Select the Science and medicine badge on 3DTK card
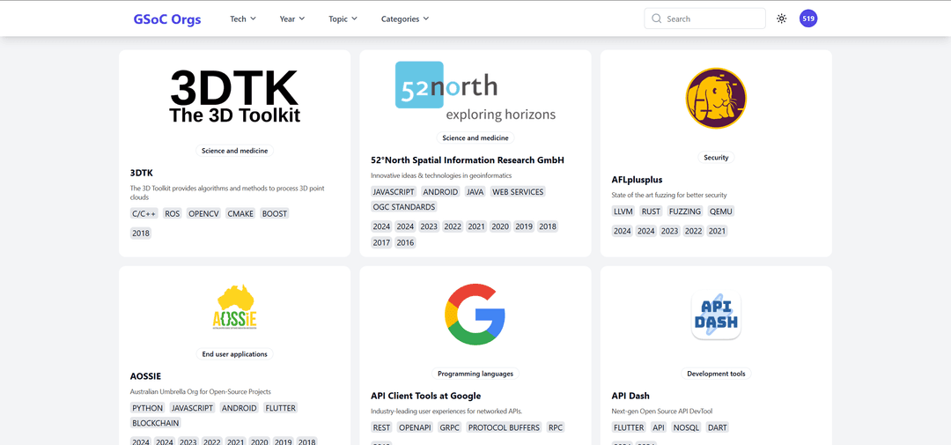 234,151
